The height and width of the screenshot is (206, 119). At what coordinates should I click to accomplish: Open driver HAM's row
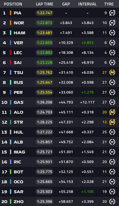pyautogui.click(x=59, y=33)
